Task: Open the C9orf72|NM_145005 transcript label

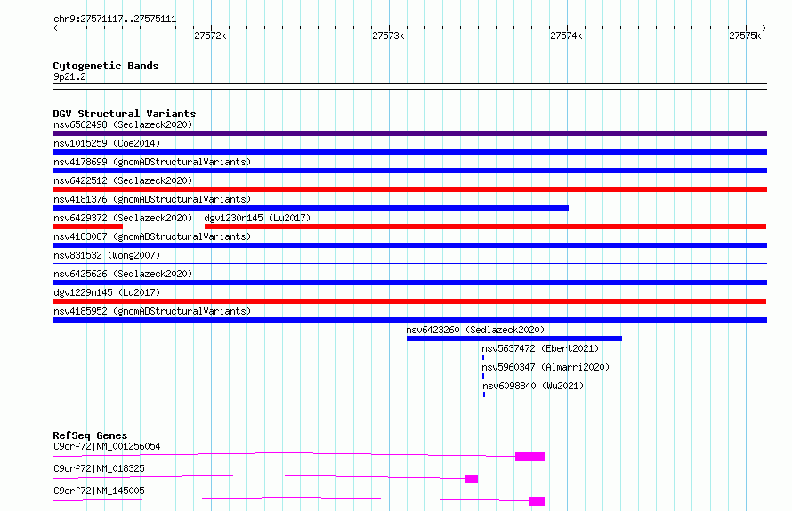Action: (x=99, y=491)
